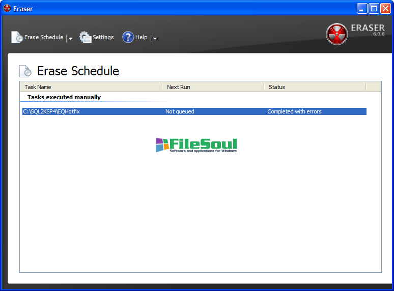Minimize the Eraser window

362,9
